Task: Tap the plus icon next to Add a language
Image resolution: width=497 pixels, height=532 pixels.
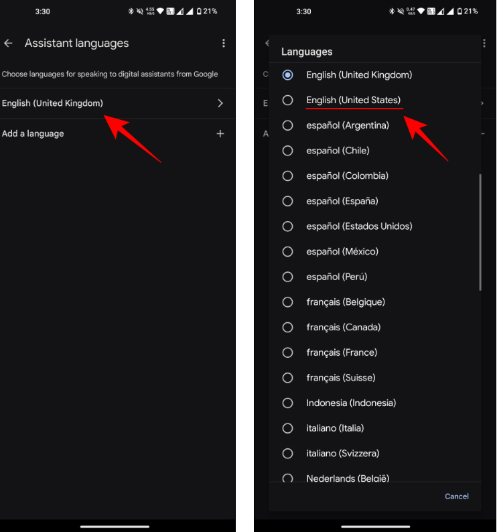Action: (220, 134)
